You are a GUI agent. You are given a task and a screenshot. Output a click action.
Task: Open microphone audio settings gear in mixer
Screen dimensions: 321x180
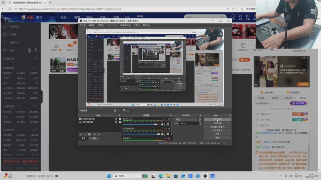tap(168, 124)
